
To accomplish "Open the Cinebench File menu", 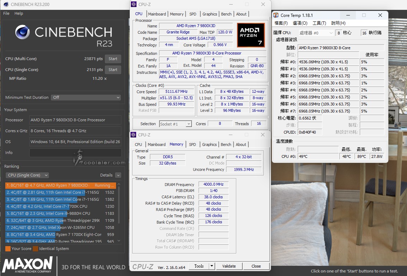I will tap(6, 13).
